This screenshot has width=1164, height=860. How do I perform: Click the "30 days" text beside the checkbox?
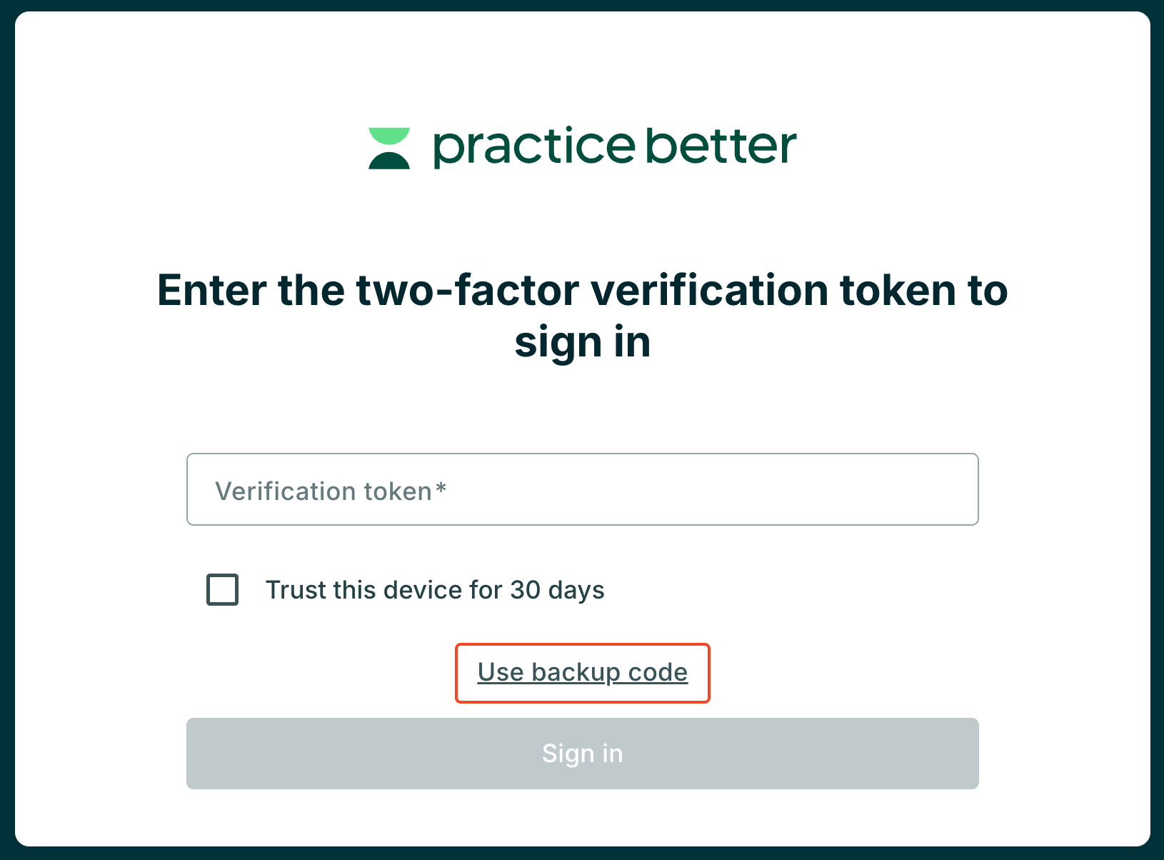point(557,591)
